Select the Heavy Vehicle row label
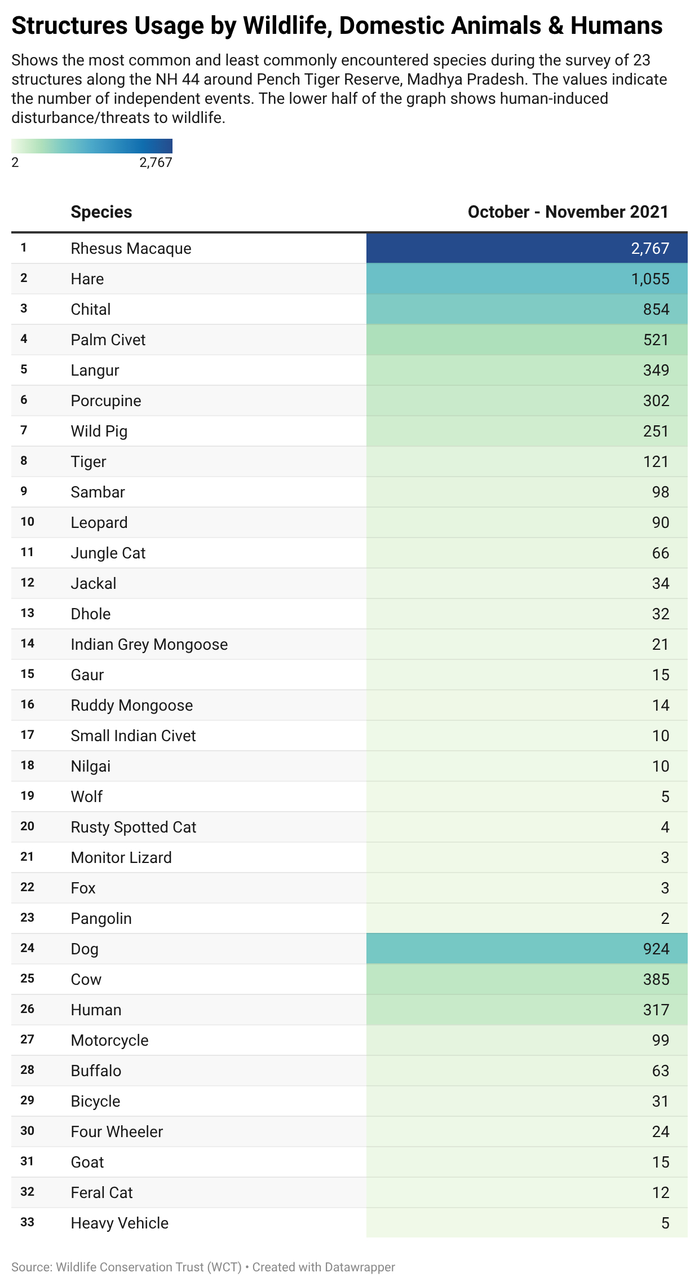699x1286 pixels. [120, 1223]
